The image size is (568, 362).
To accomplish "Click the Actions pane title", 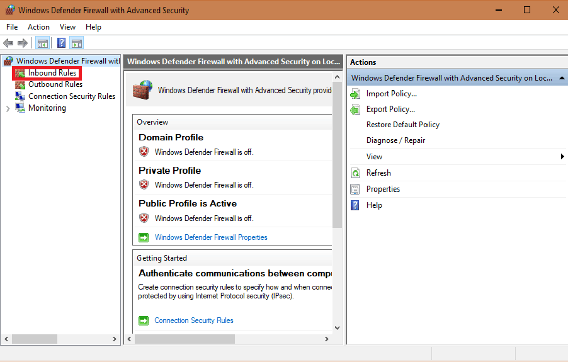I will (x=363, y=62).
